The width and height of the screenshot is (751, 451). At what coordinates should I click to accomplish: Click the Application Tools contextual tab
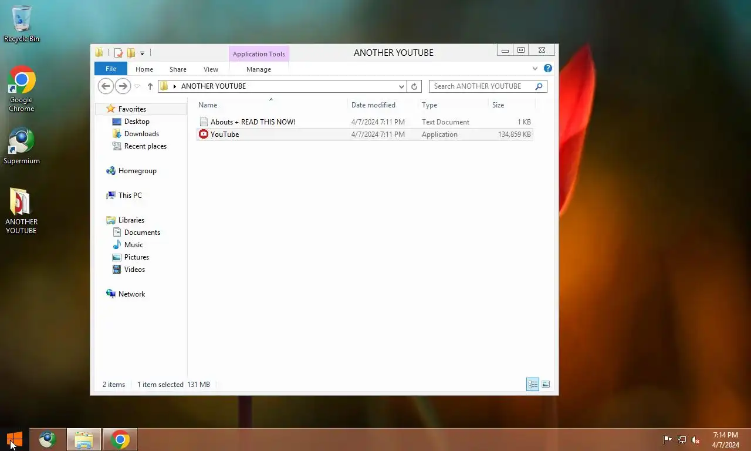pos(259,54)
